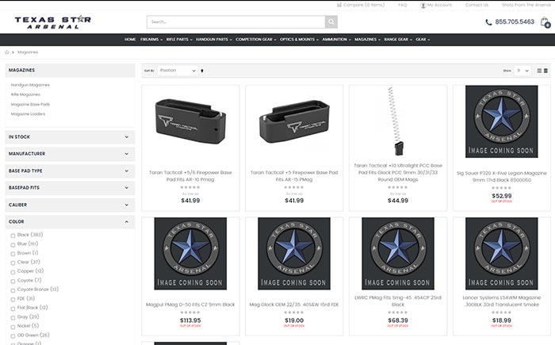The image size is (555, 345).
Task: Check the Black color filter
Action: click(13, 236)
